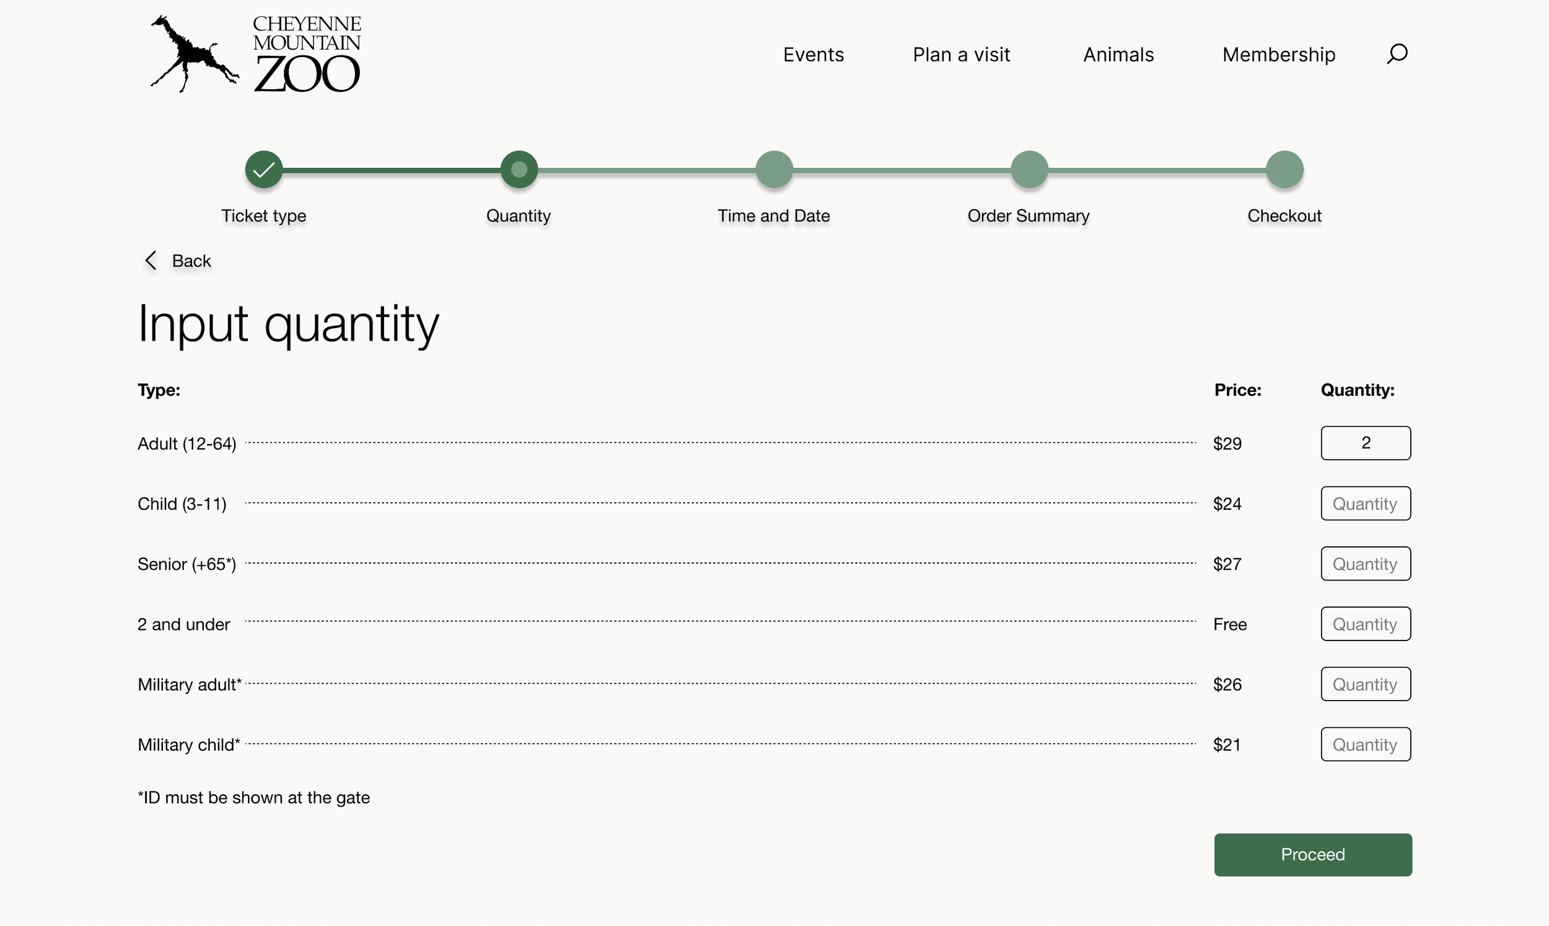The height and width of the screenshot is (926, 1549).
Task: Focus the Adult quantity field showing 2
Action: coord(1366,443)
